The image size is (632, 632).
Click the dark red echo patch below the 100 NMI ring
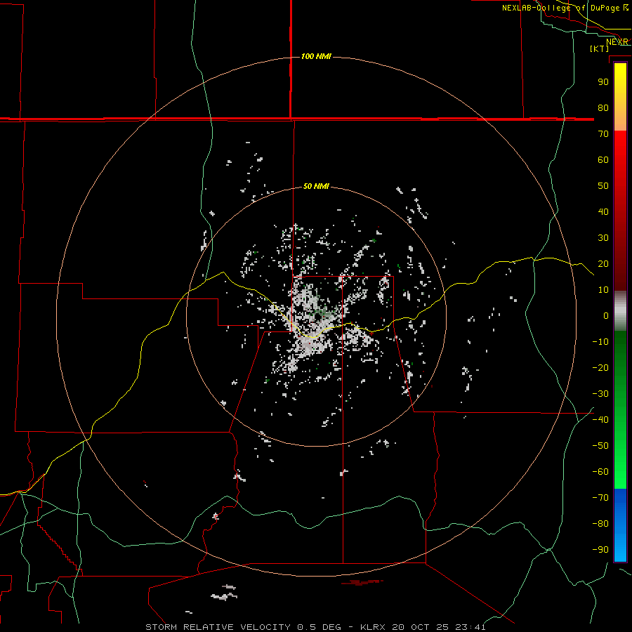362,582
